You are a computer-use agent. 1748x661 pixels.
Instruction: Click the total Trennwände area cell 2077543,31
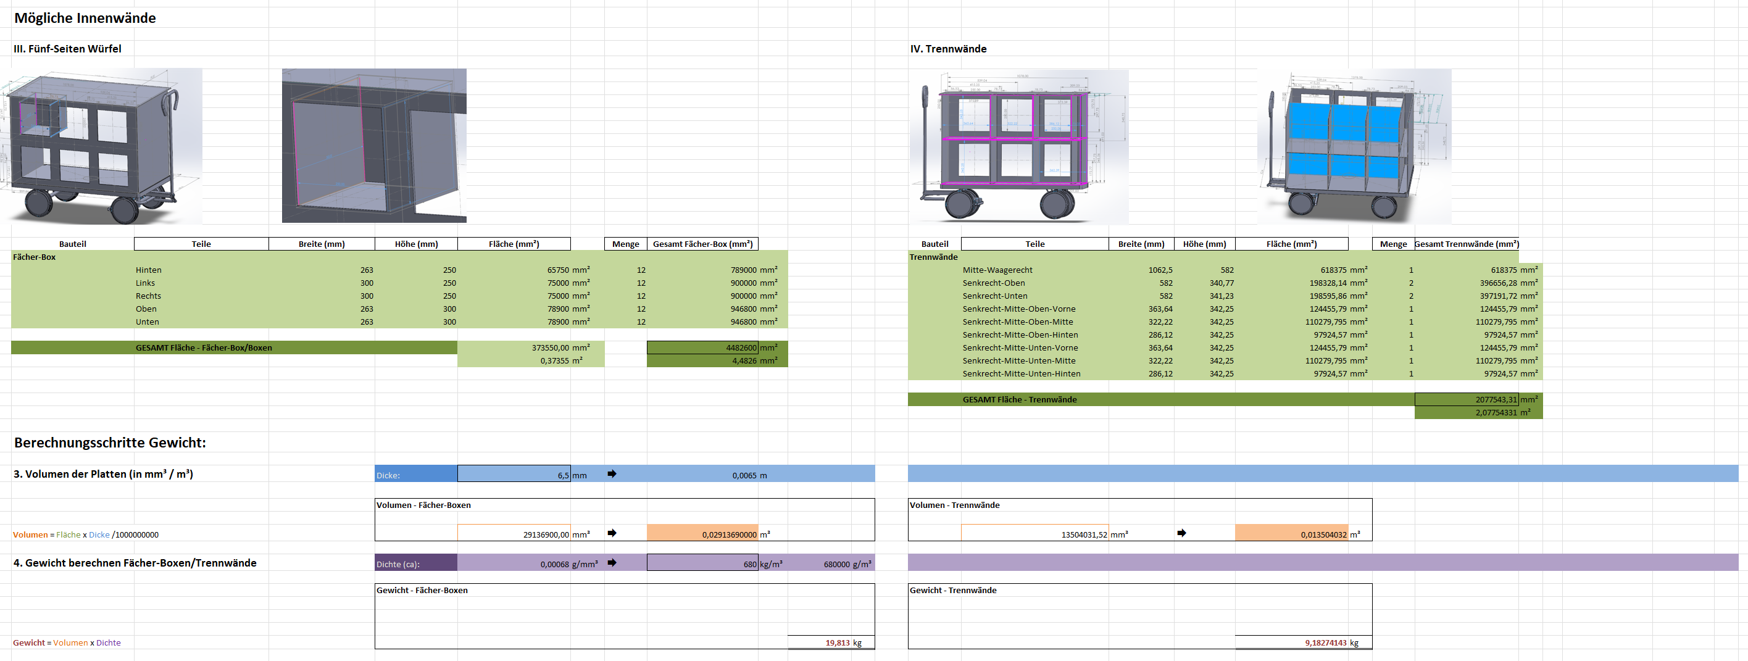pyautogui.click(x=1466, y=400)
